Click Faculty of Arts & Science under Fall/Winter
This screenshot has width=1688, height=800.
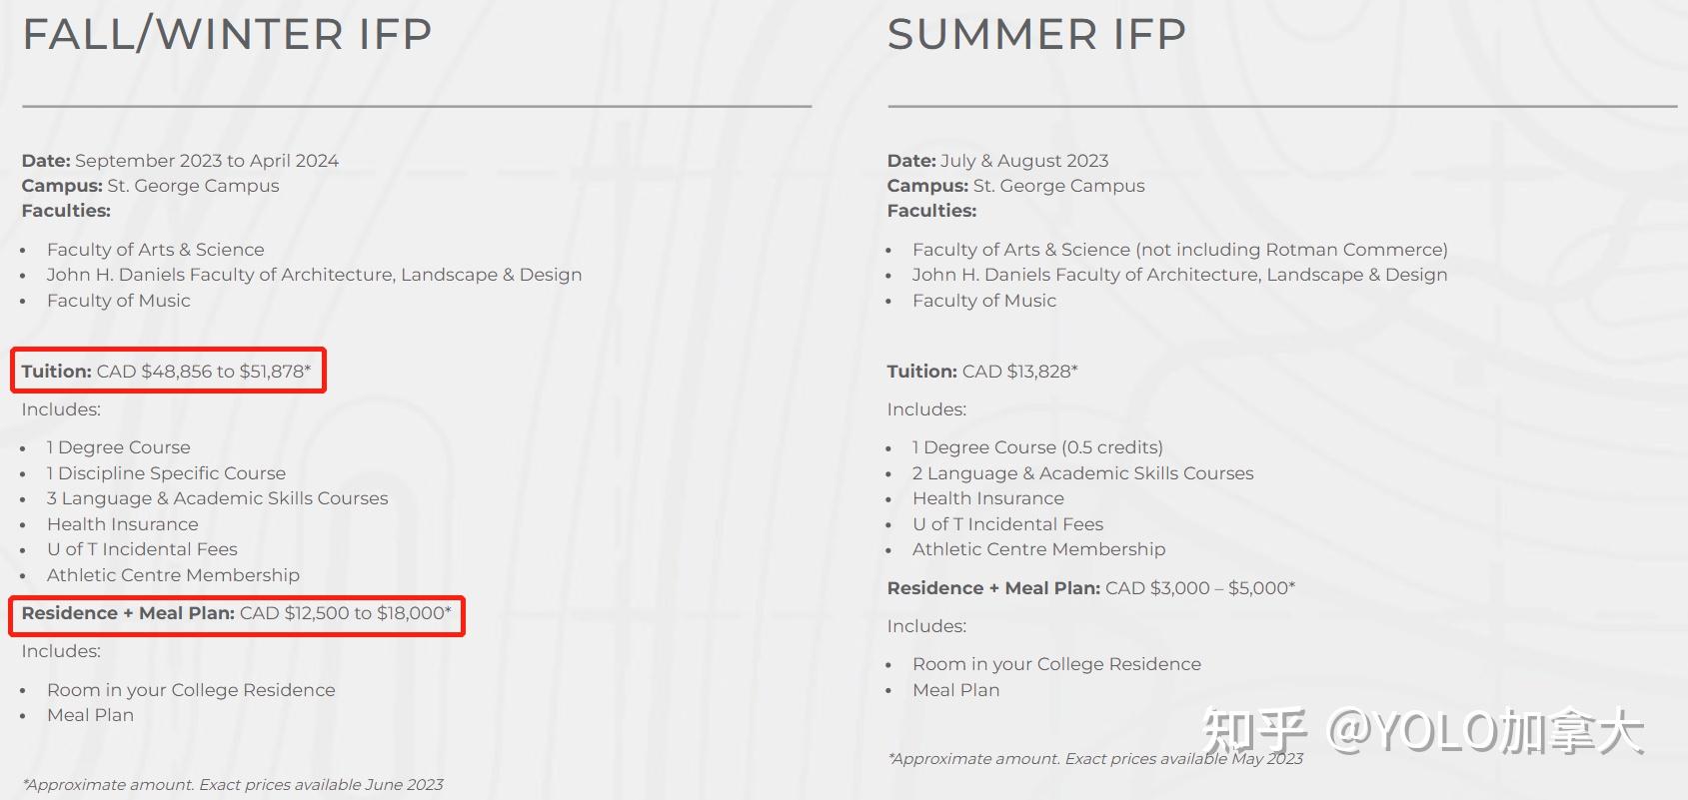[155, 250]
